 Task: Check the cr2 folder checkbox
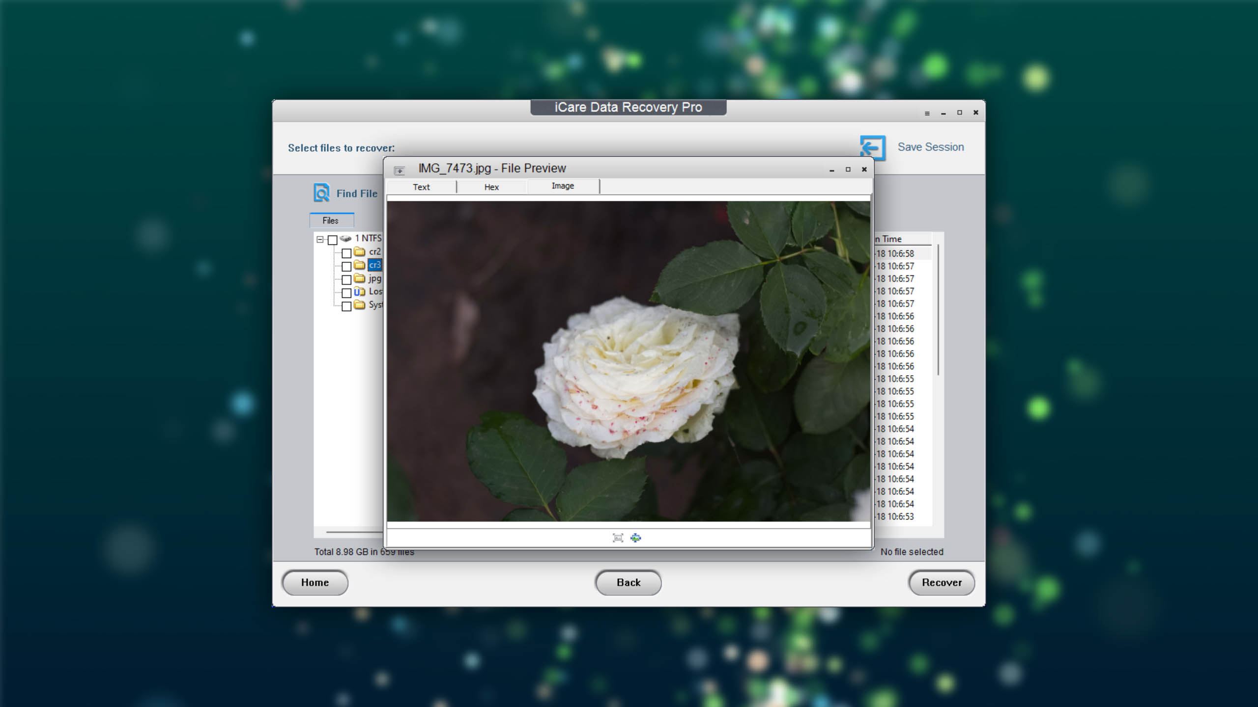[x=346, y=253]
